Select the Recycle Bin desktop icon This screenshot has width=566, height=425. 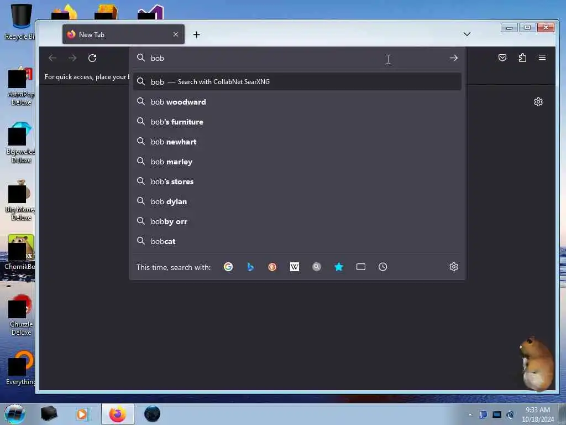[19, 22]
